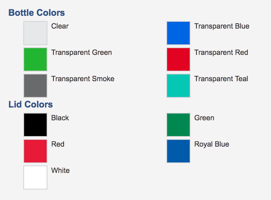Screen dimensions: 271x200
Task: Click the Clear text label
Action: pyautogui.click(x=60, y=26)
